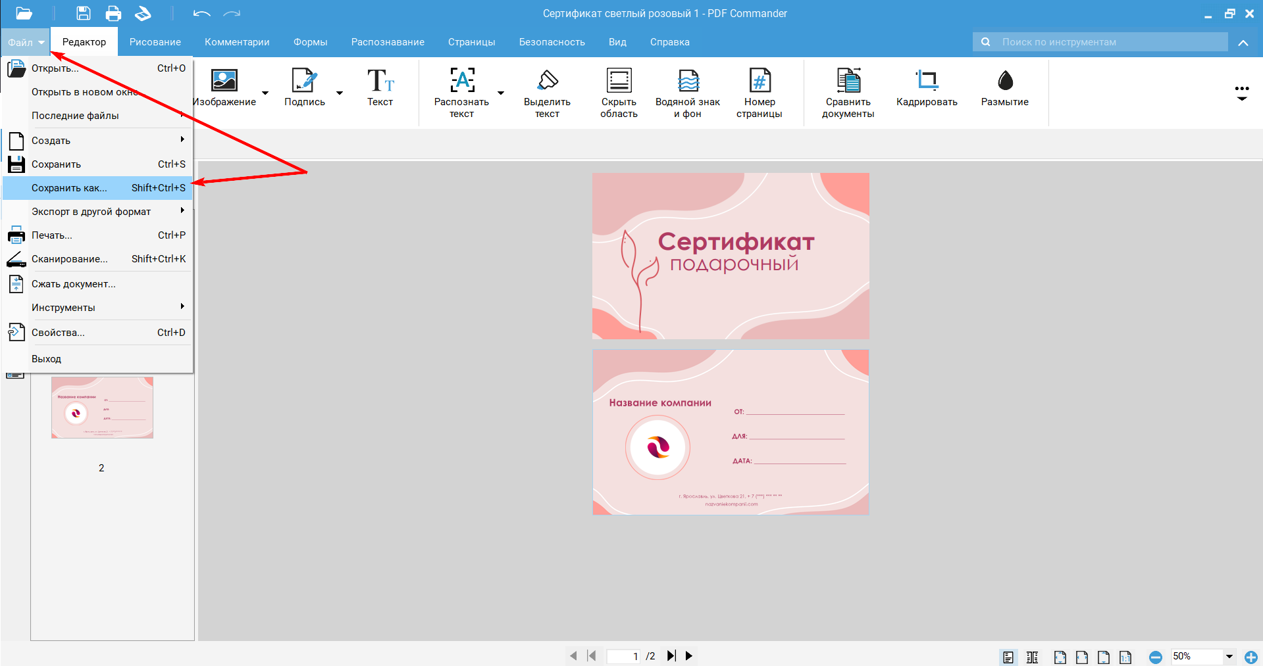Image resolution: width=1263 pixels, height=666 pixels.
Task: Open the zoom percentage dropdown
Action: click(x=1229, y=657)
